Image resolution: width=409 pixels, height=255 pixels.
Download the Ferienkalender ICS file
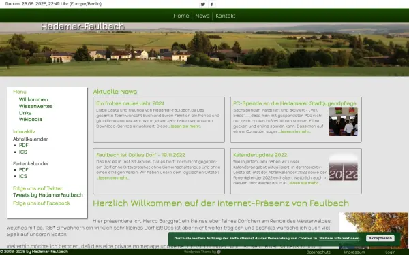point(23,176)
